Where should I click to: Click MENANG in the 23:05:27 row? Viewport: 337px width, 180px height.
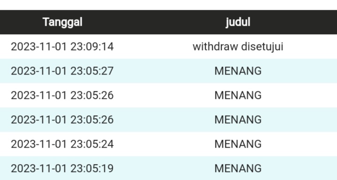point(238,71)
